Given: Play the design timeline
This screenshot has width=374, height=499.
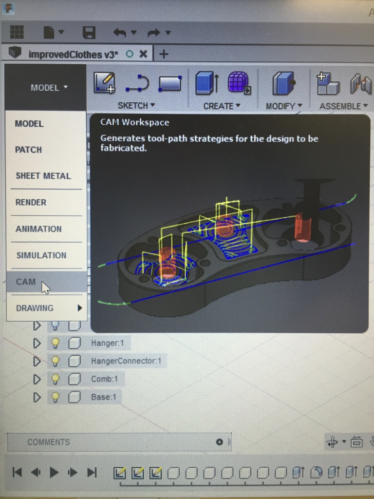Looking at the screenshot, I should tap(54, 472).
